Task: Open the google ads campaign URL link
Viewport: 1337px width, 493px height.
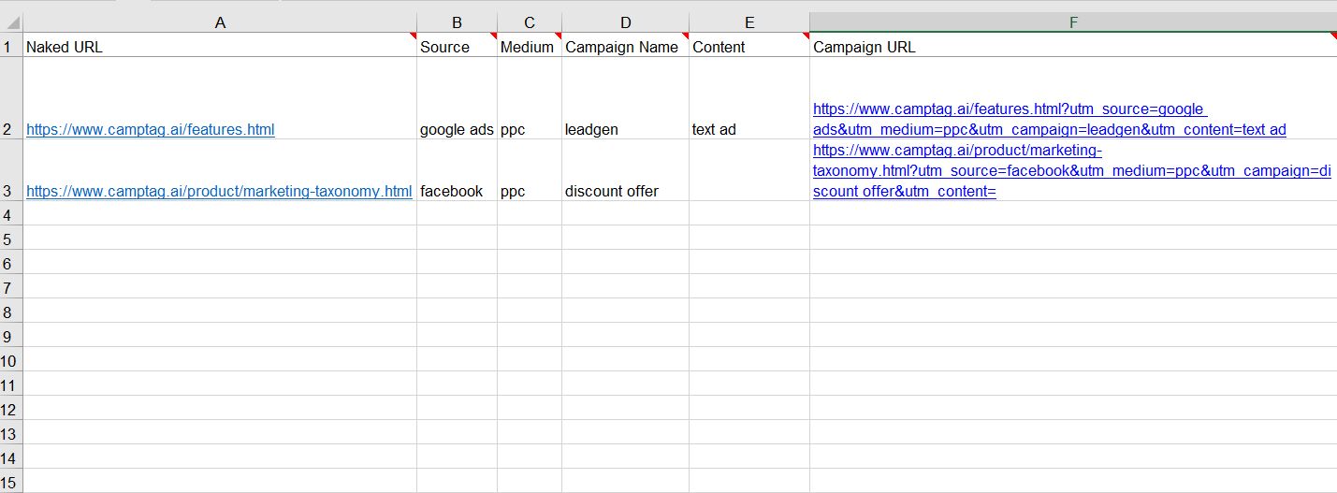Action: pos(1048,130)
